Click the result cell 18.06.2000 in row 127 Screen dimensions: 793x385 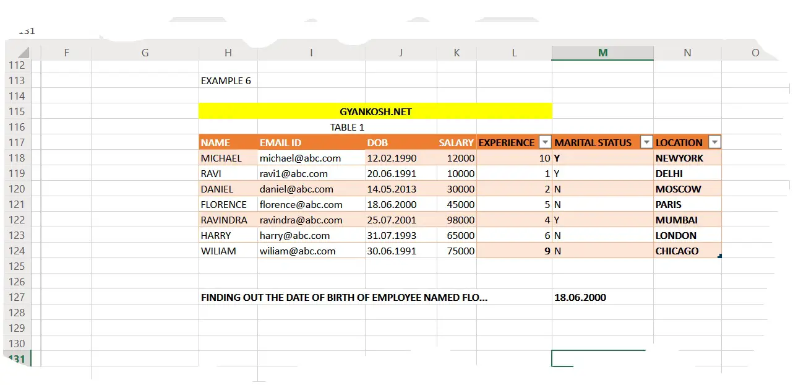602,297
